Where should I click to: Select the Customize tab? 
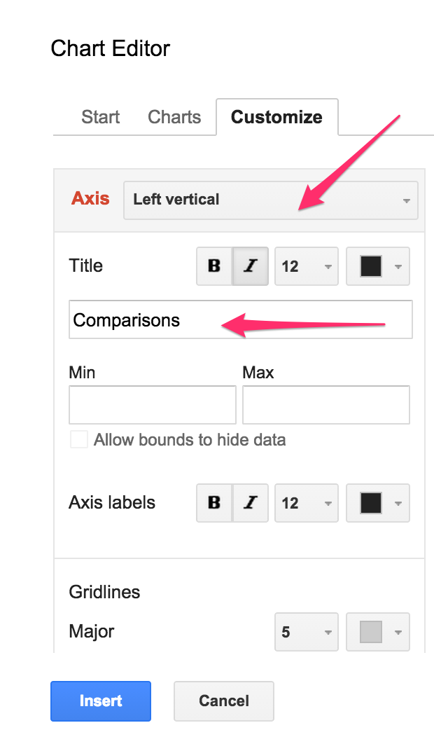pyautogui.click(x=276, y=117)
